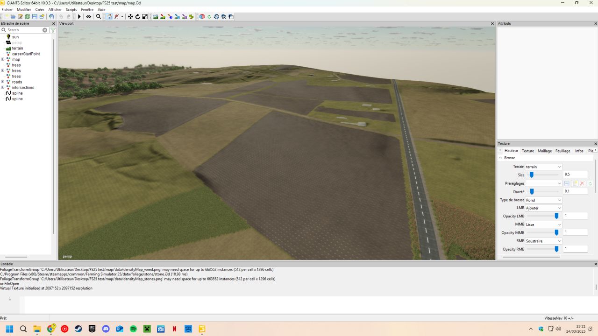
Task: Save the brush preset (floppy icon)
Action: coord(567,183)
